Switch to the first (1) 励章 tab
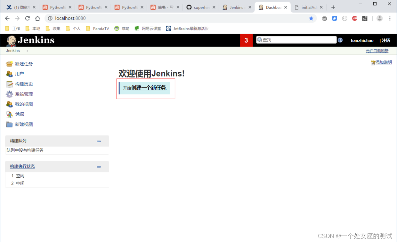 pyautogui.click(x=21, y=7)
